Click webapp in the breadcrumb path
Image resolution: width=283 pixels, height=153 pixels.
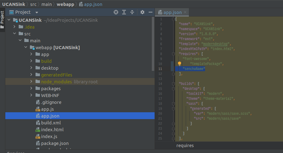click(65, 4)
